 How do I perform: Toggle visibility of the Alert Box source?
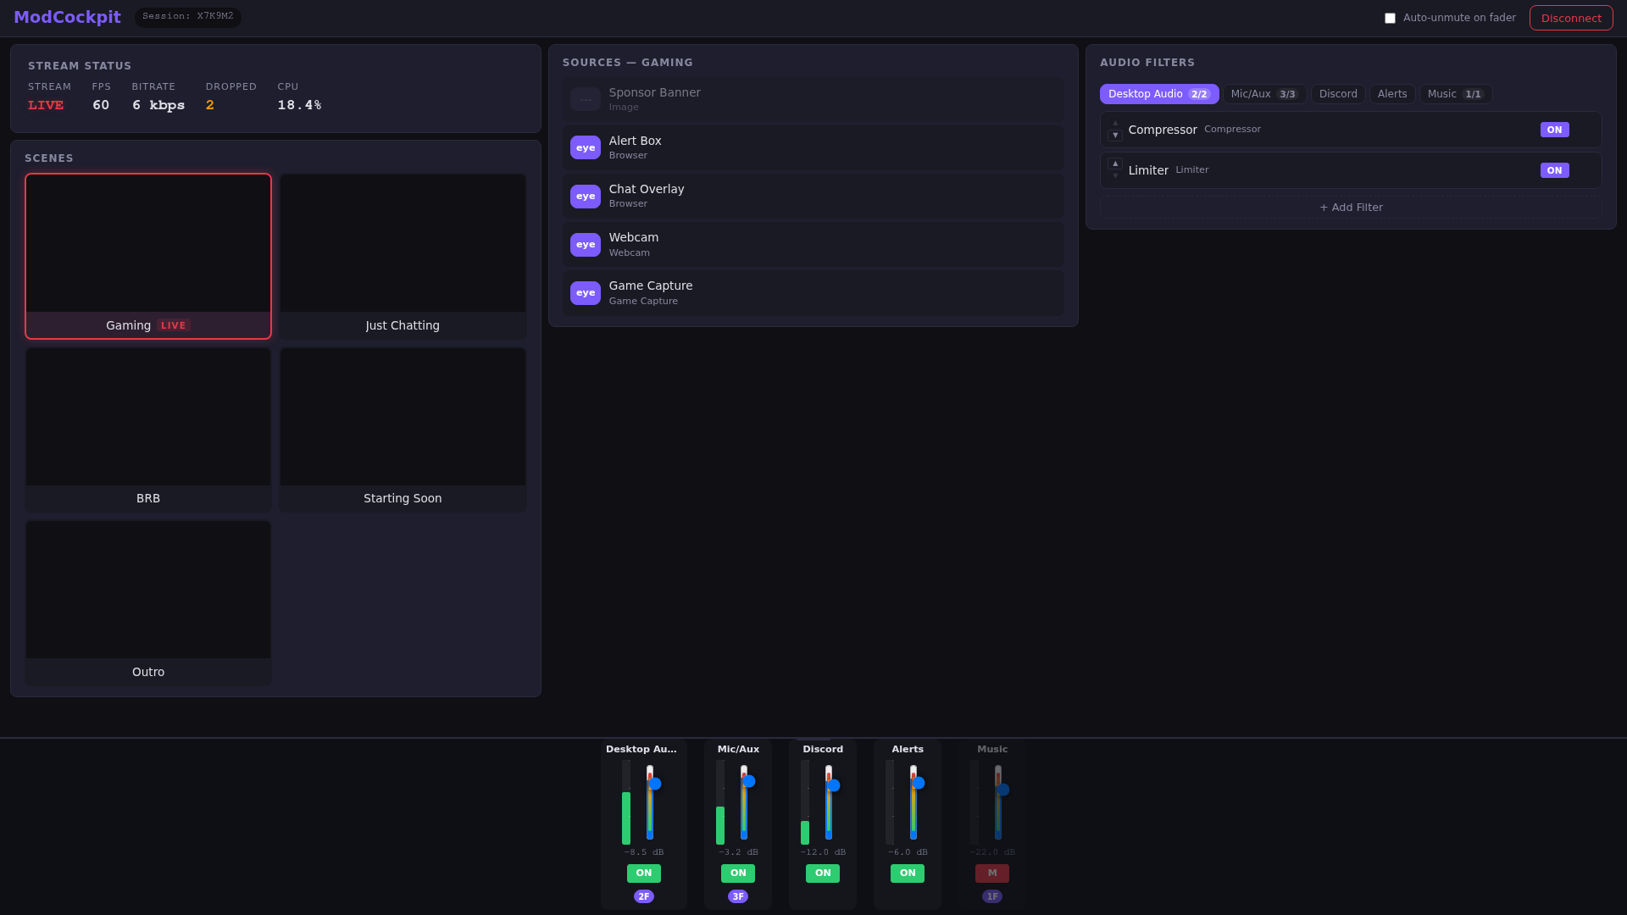[586, 147]
